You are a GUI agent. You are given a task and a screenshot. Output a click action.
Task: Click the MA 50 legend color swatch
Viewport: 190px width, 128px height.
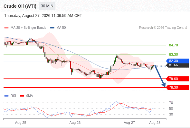(x=52, y=28)
